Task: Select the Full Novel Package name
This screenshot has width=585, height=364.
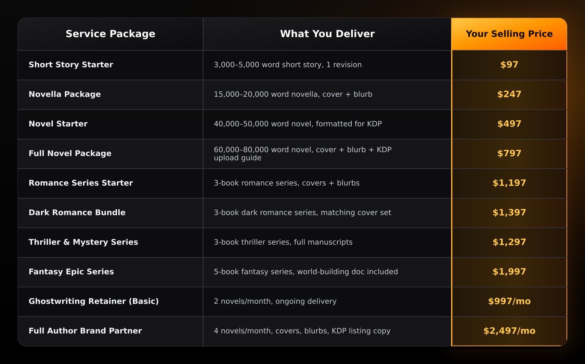Action: point(70,153)
